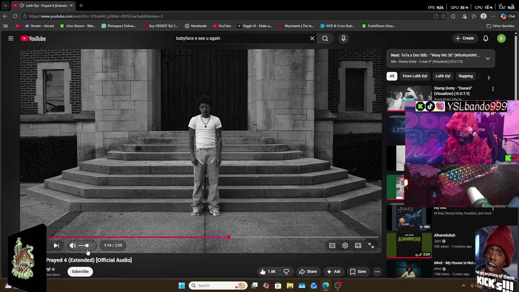Viewport: 519px width, 292px height.
Task: Reload the page
Action: [x=15, y=16]
